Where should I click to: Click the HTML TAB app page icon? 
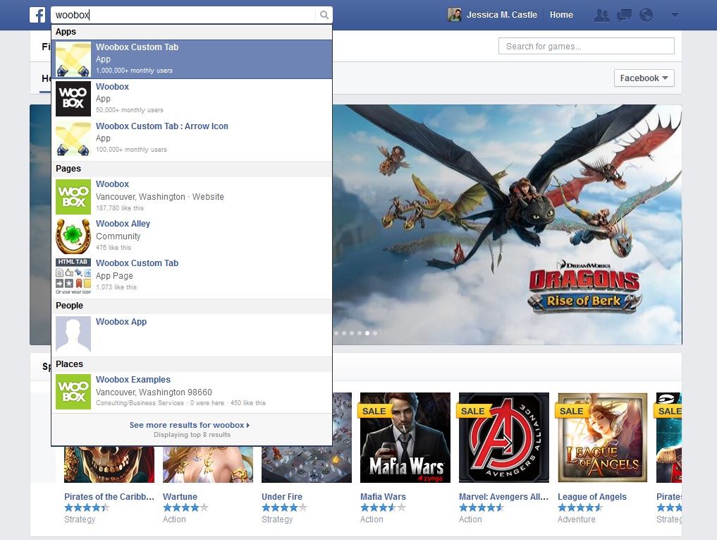[x=73, y=276]
